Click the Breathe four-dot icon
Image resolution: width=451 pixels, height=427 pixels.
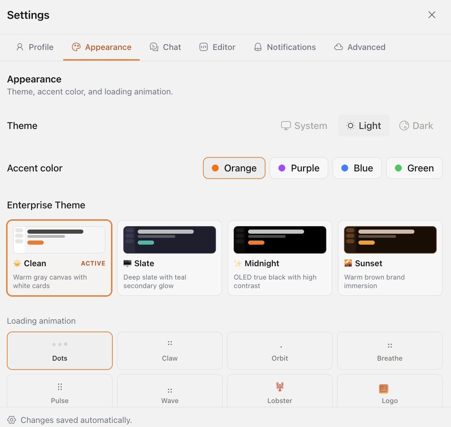tap(390, 345)
